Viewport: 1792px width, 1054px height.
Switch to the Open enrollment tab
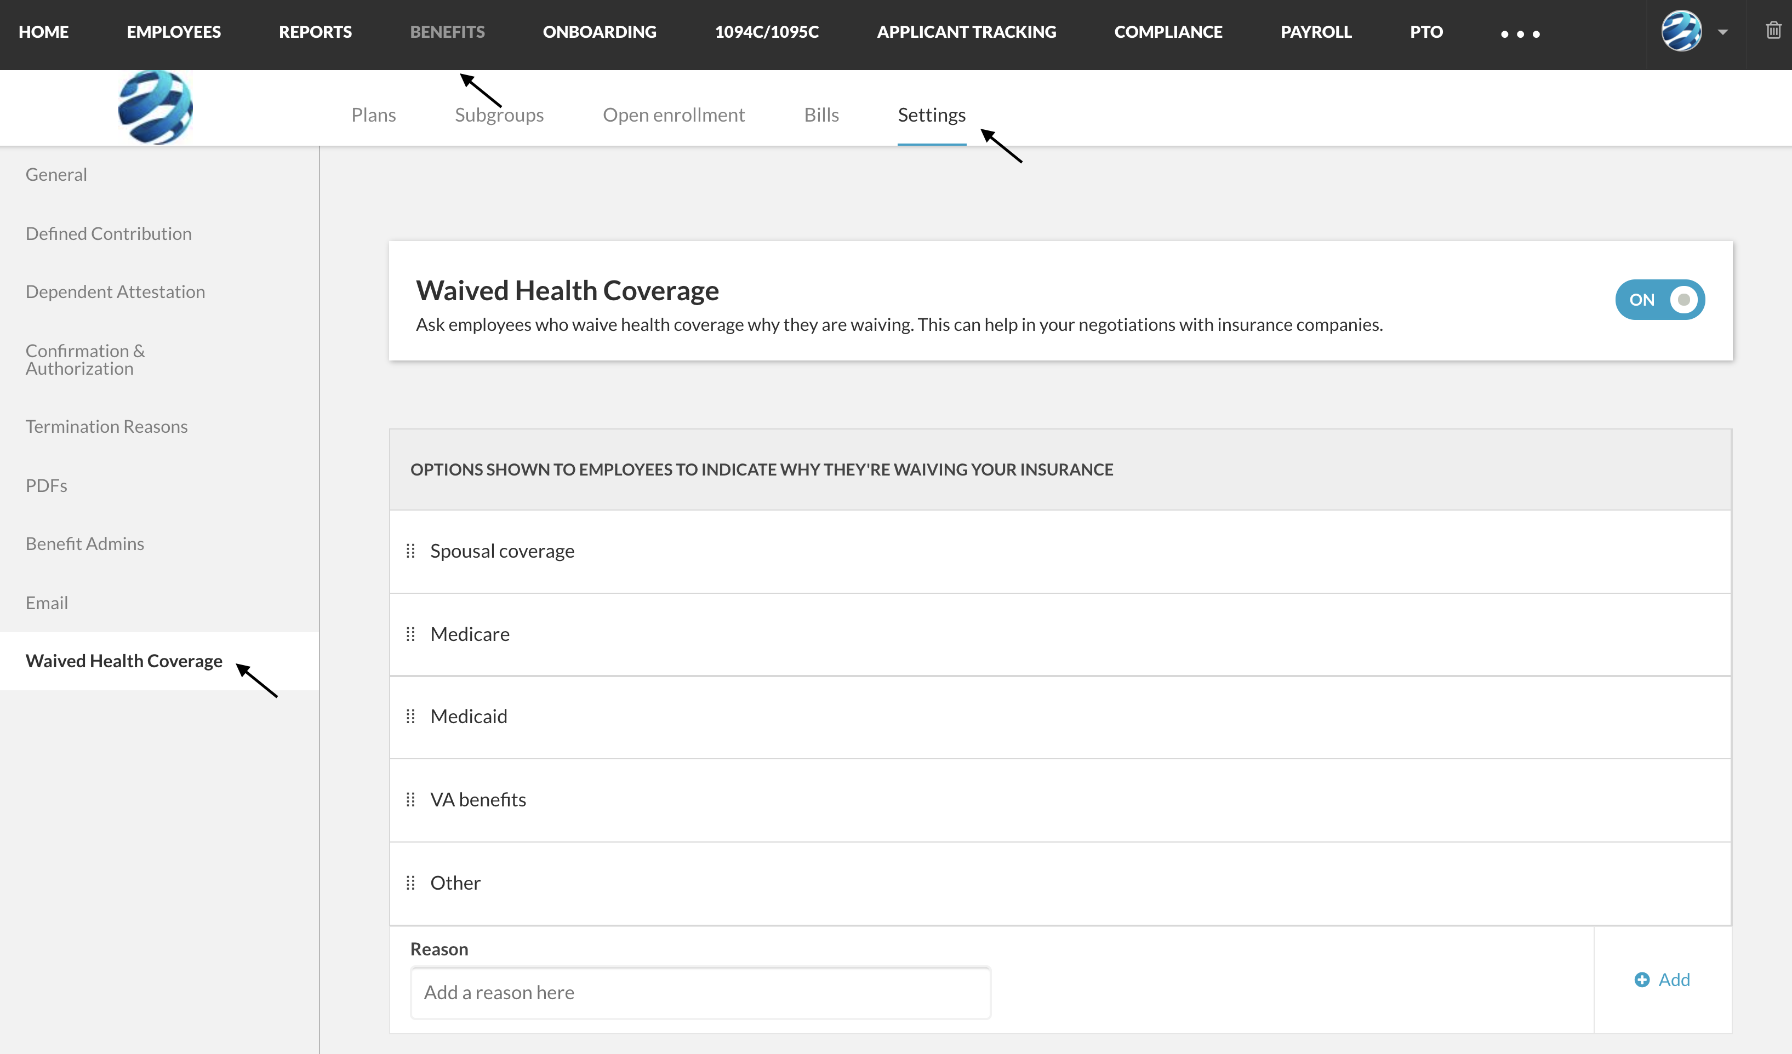click(674, 114)
